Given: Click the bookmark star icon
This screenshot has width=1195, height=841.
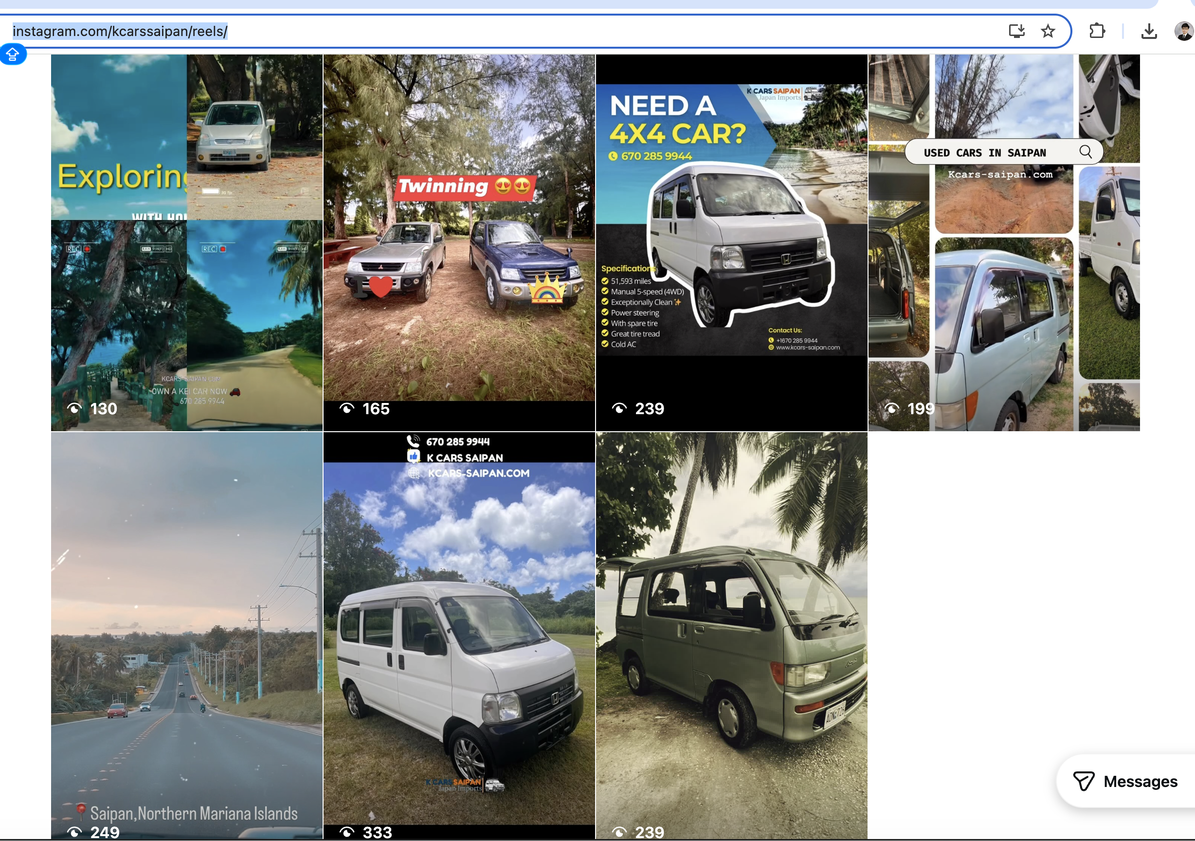Looking at the screenshot, I should pyautogui.click(x=1048, y=31).
